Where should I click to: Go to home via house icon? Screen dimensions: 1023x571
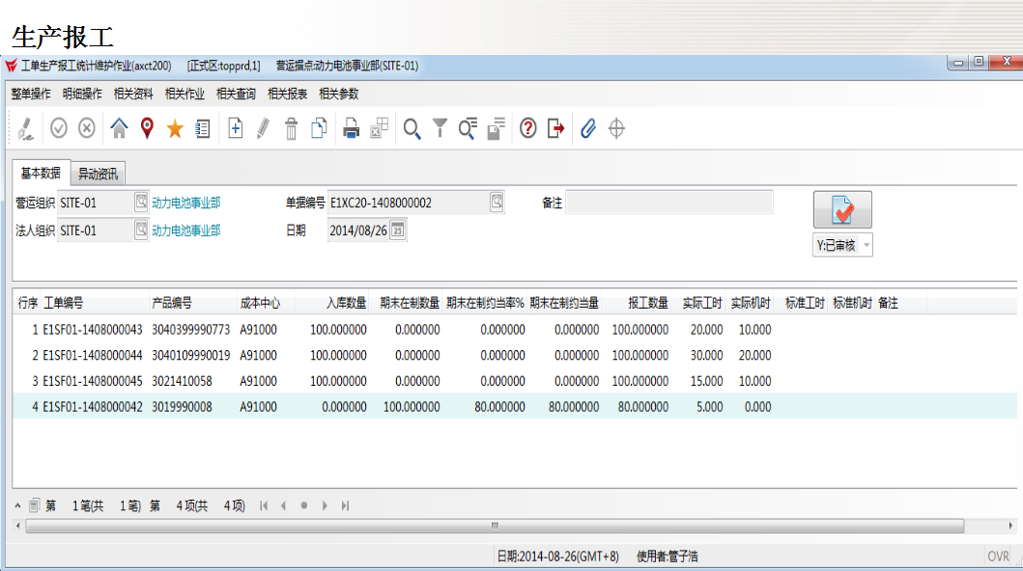[x=119, y=128]
